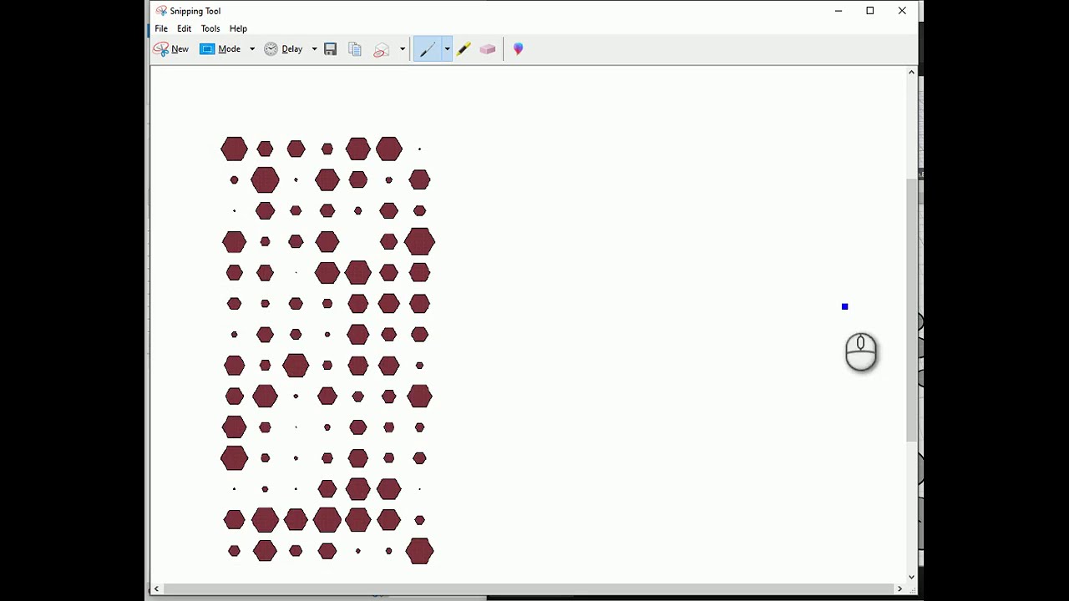The image size is (1069, 601).
Task: Open the Edit menu
Action: [185, 28]
